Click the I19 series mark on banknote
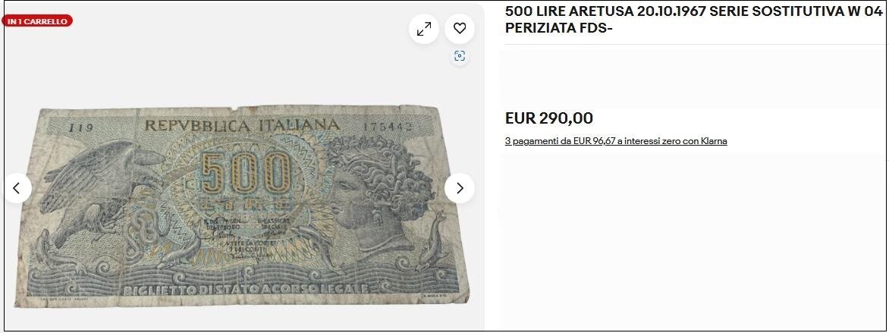This screenshot has height=333, width=889. coord(81,128)
